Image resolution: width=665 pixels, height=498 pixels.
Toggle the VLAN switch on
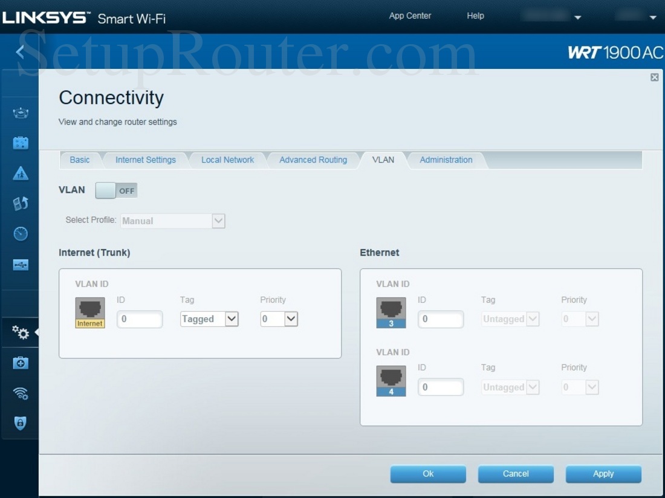pyautogui.click(x=116, y=191)
